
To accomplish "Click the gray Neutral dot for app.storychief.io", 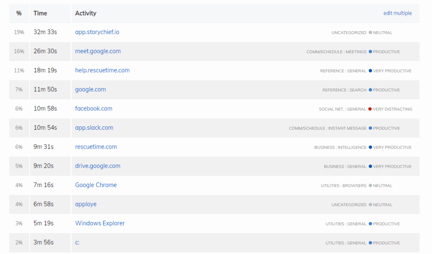I will point(370,32).
